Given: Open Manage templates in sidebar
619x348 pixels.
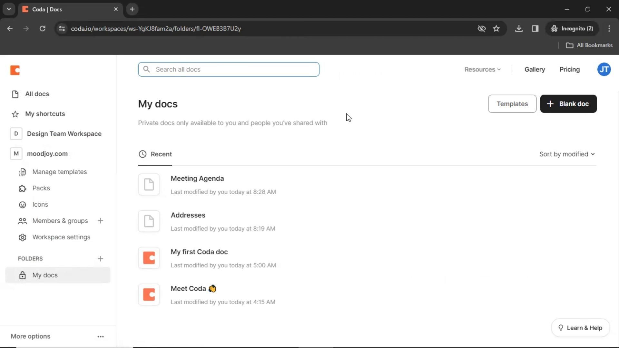Looking at the screenshot, I should click(59, 172).
